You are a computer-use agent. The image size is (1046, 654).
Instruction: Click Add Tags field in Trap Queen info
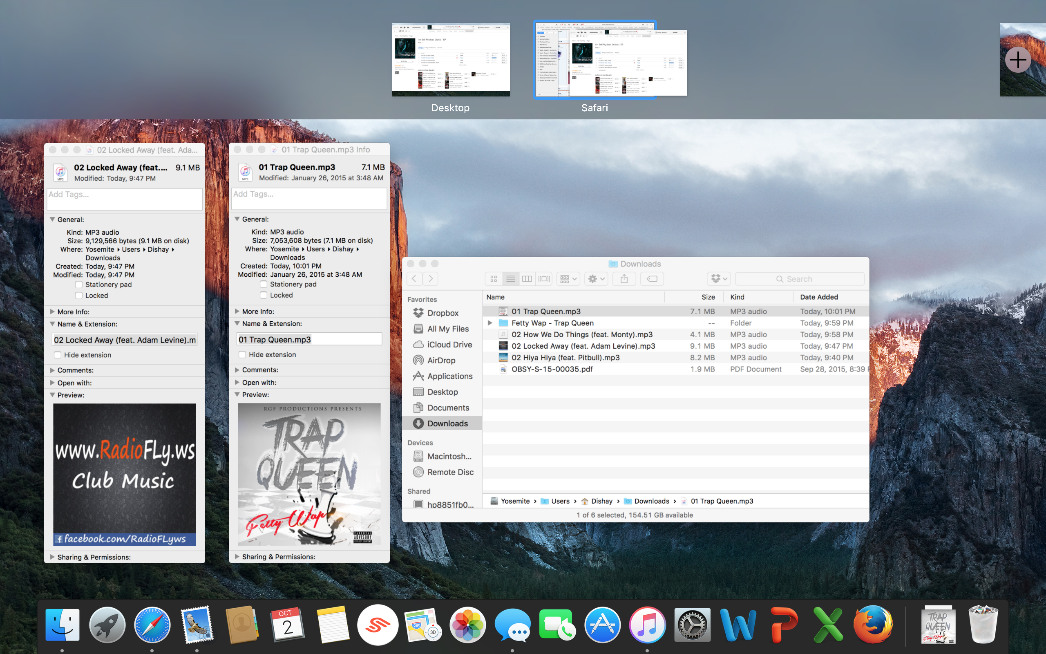click(x=309, y=199)
